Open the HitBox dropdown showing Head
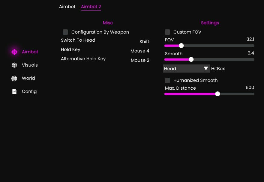 pyautogui.click(x=186, y=68)
